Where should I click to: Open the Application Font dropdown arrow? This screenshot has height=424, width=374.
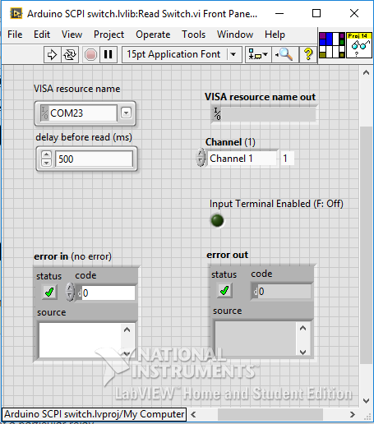233,54
